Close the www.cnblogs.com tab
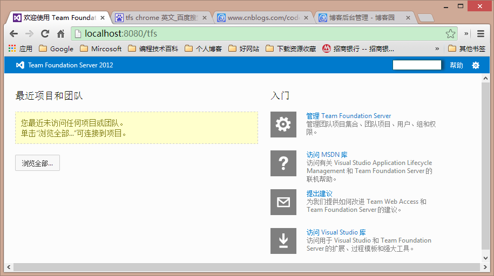494x276 pixels. point(306,18)
